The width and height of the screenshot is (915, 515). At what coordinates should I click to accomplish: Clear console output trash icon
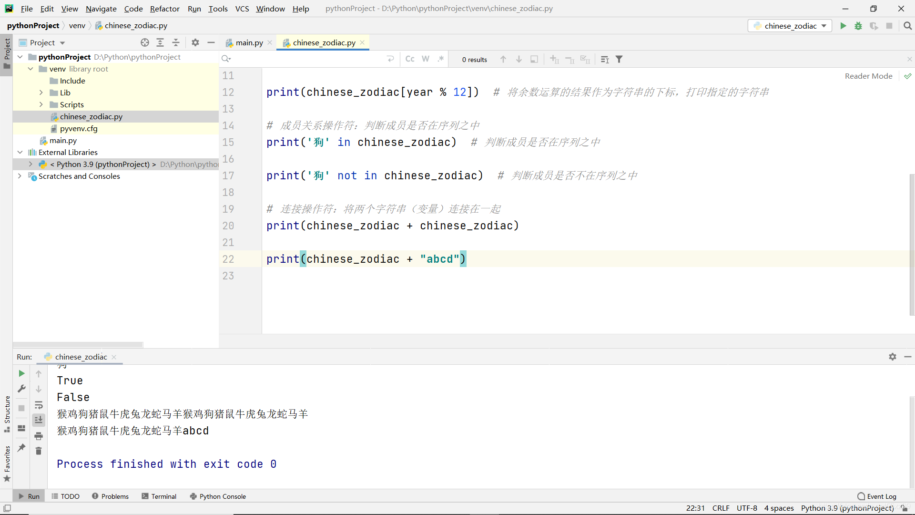tap(39, 451)
